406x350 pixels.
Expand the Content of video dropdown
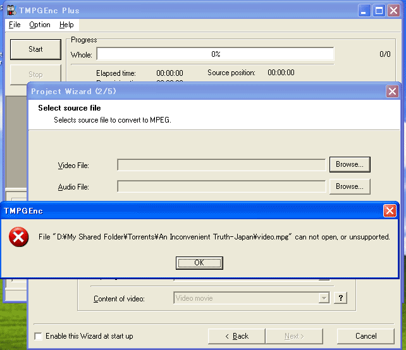324,298
